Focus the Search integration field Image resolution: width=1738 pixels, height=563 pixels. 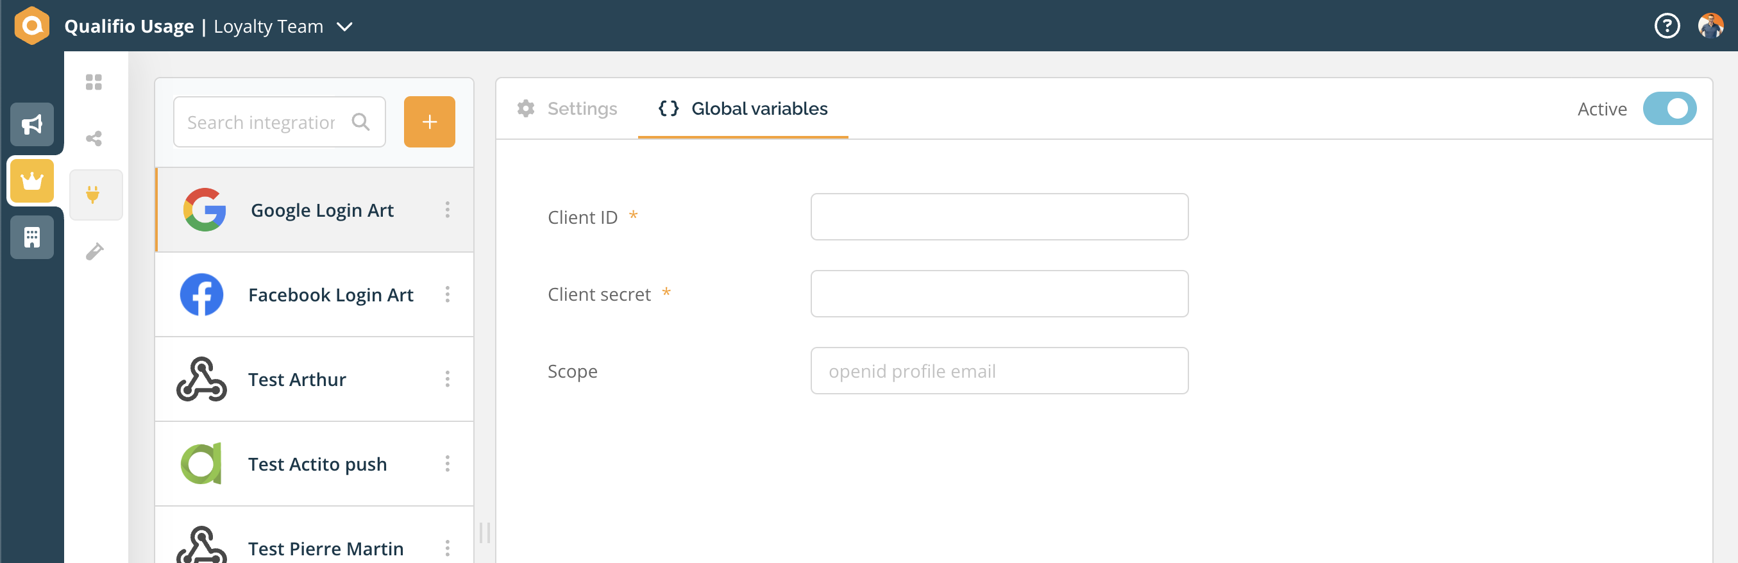pyautogui.click(x=280, y=121)
